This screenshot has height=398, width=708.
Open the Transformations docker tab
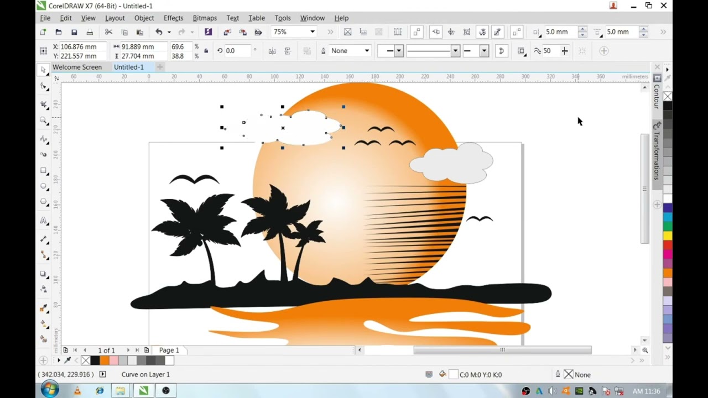(657, 155)
